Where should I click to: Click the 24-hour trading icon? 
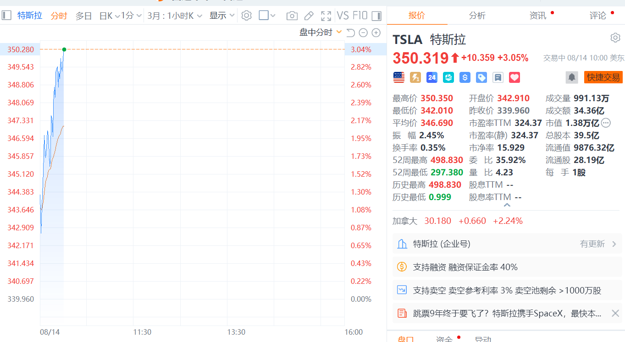click(x=432, y=77)
